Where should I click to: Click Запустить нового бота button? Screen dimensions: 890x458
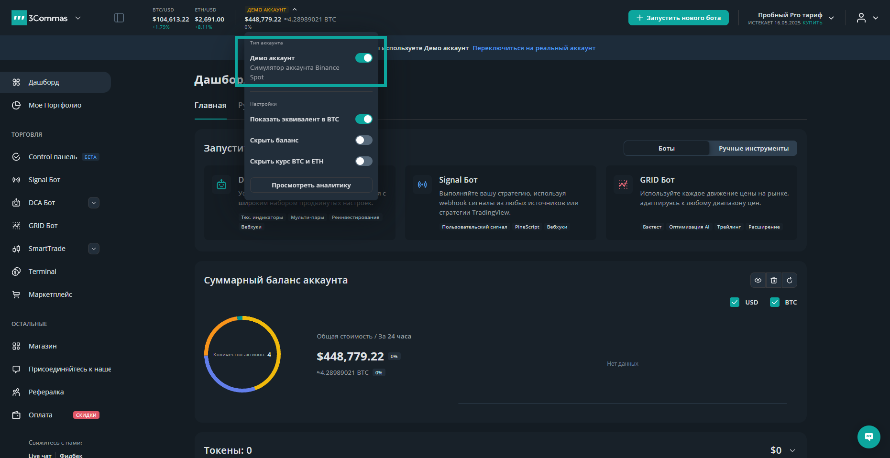678,18
